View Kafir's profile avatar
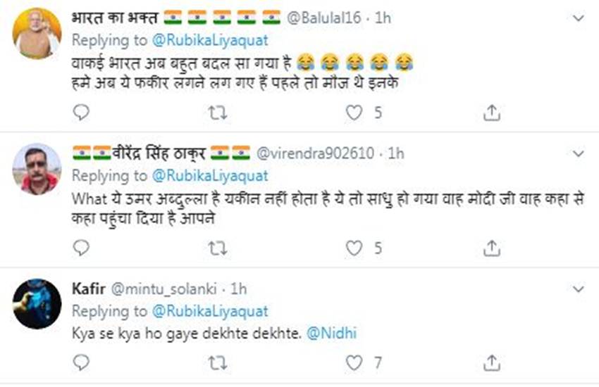Screen dimensions: 599x387 coord(37,304)
